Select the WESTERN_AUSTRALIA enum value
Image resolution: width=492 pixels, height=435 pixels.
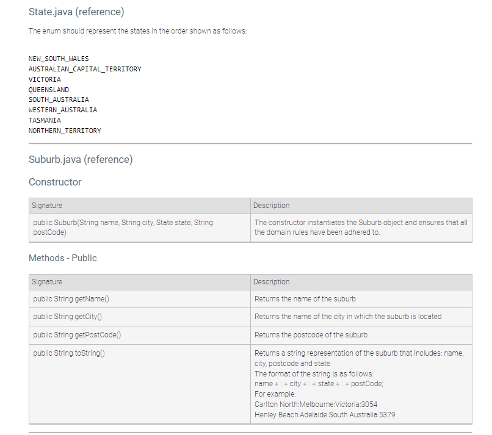63,110
